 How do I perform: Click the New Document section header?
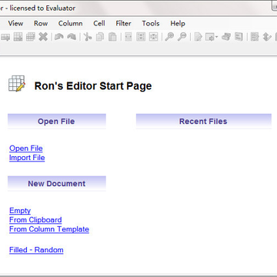point(57,183)
